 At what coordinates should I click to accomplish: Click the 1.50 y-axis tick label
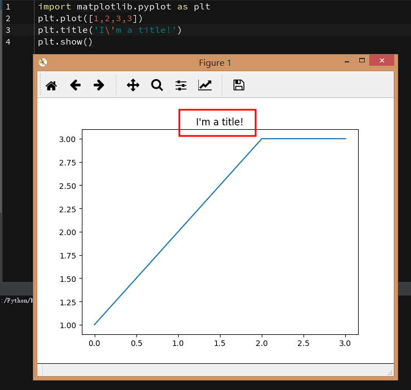[67, 279]
